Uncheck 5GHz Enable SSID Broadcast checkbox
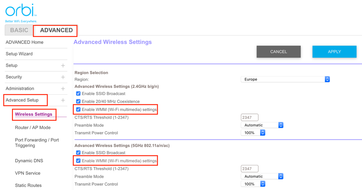The image size is (362, 190). point(78,153)
